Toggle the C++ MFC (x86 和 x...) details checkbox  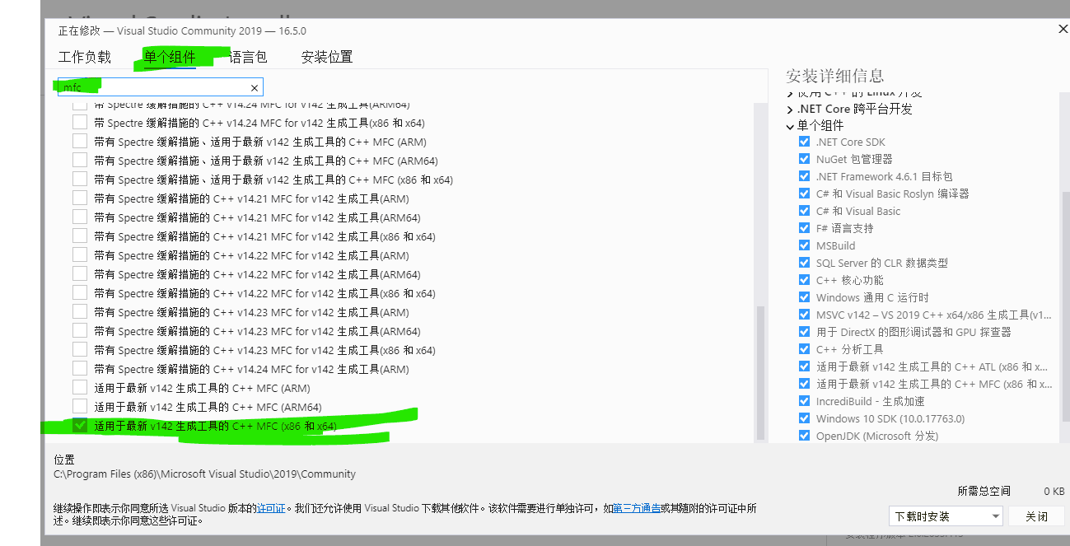pos(804,384)
